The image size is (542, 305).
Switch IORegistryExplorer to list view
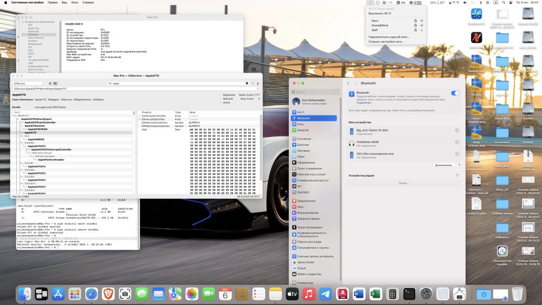50,83
